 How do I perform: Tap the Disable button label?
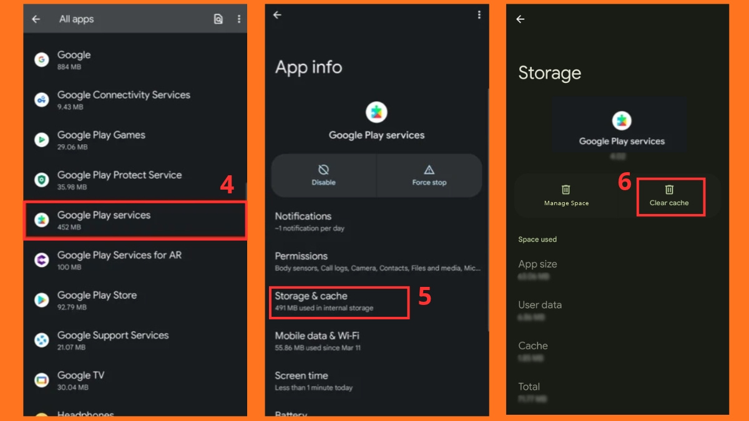(323, 183)
